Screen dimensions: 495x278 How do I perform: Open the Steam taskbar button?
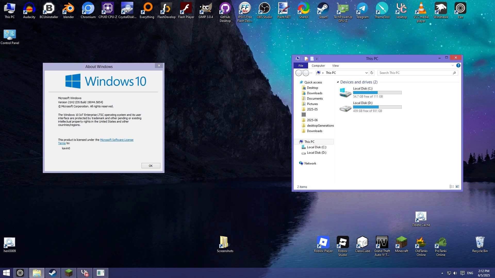(x=53, y=273)
